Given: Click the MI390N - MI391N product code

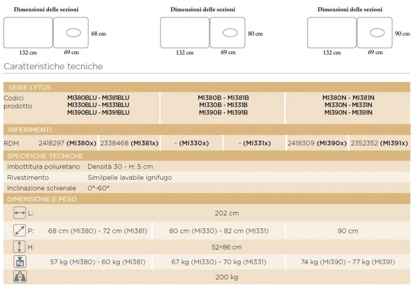Looking at the screenshot, I should coord(348,112).
